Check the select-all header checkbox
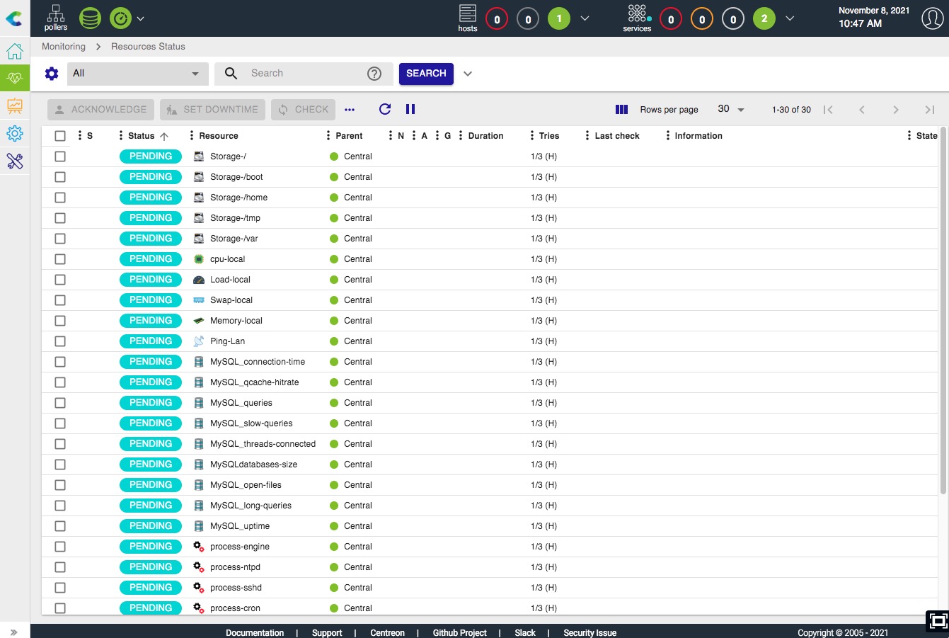The width and height of the screenshot is (949, 638). click(x=60, y=136)
